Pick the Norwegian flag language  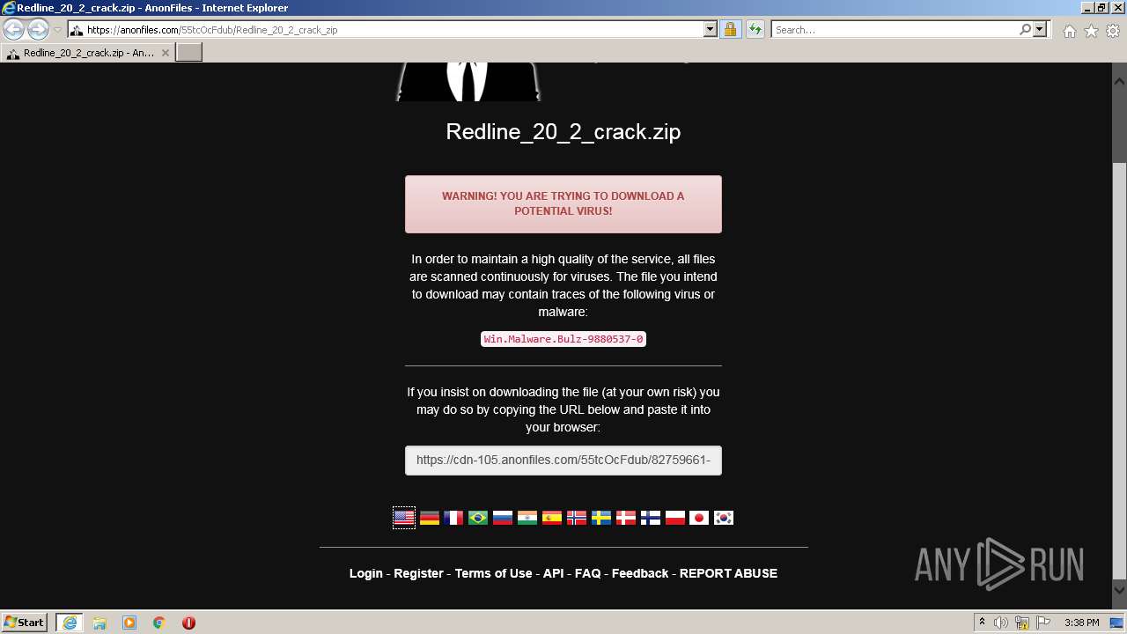pyautogui.click(x=577, y=518)
